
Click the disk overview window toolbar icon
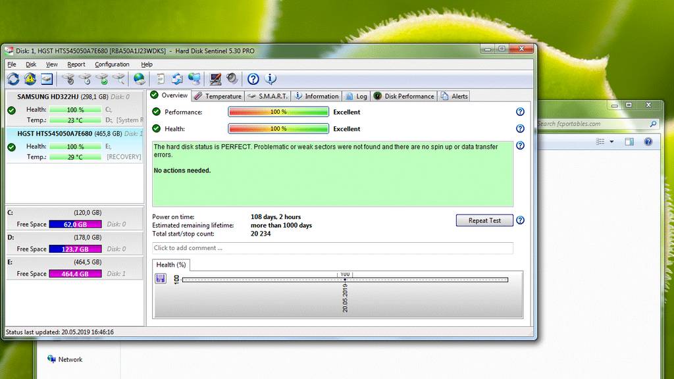(47, 79)
